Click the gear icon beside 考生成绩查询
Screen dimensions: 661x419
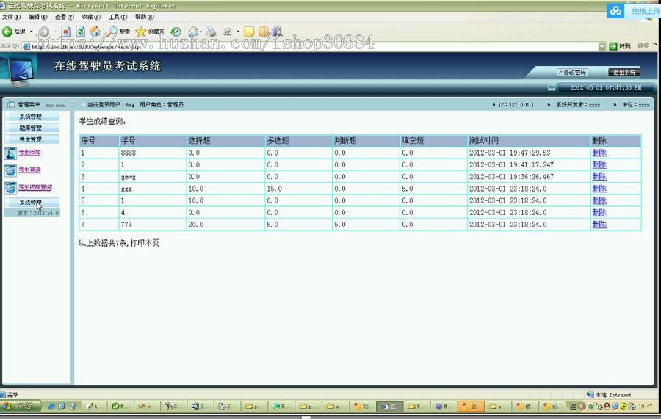pos(10,188)
